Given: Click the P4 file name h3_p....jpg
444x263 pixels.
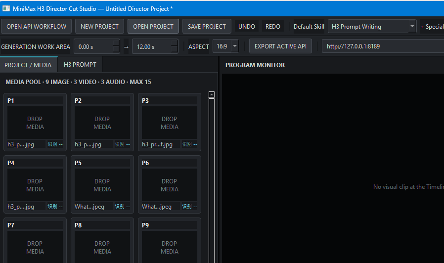Looking at the screenshot, I should pos(21,207).
